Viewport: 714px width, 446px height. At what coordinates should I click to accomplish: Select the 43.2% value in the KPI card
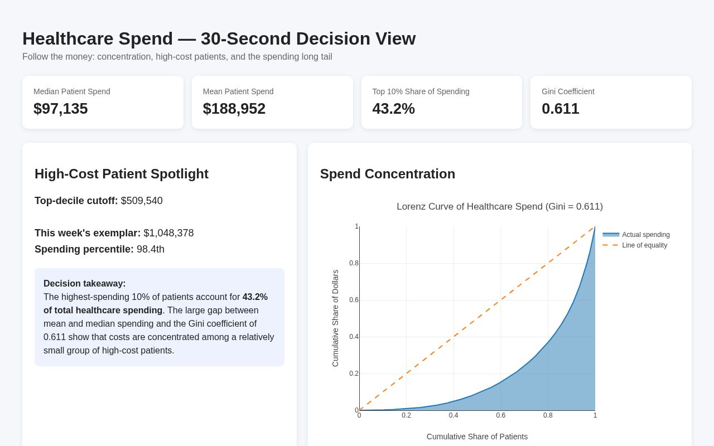click(x=394, y=109)
